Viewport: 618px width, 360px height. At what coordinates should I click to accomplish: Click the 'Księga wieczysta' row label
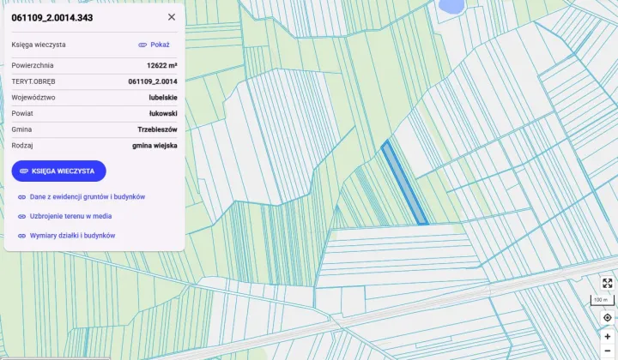tap(39, 45)
